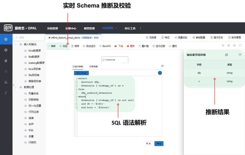Click the blue circle toggle above SQL editor
Viewport: 245px width, 155px height.
pyautogui.click(x=160, y=73)
